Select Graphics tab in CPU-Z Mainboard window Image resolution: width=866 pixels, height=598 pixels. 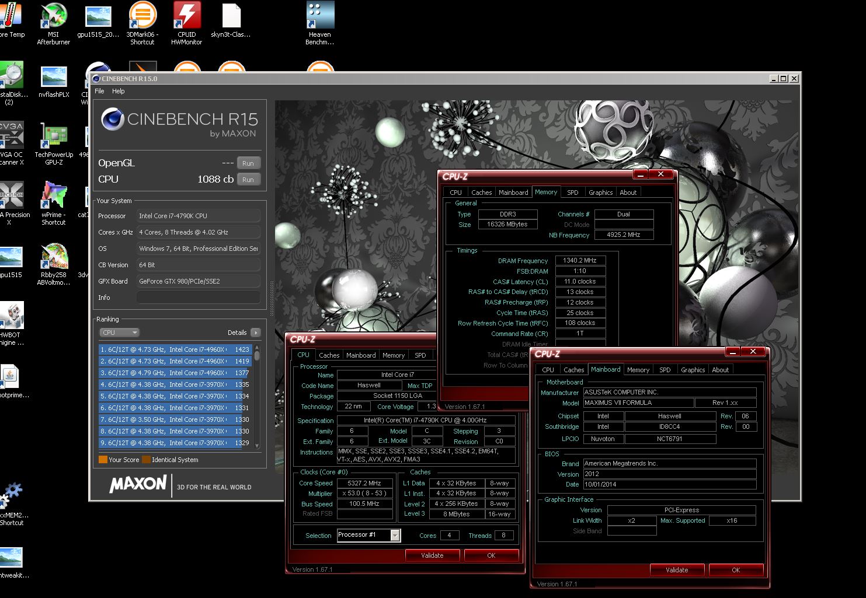[693, 370]
